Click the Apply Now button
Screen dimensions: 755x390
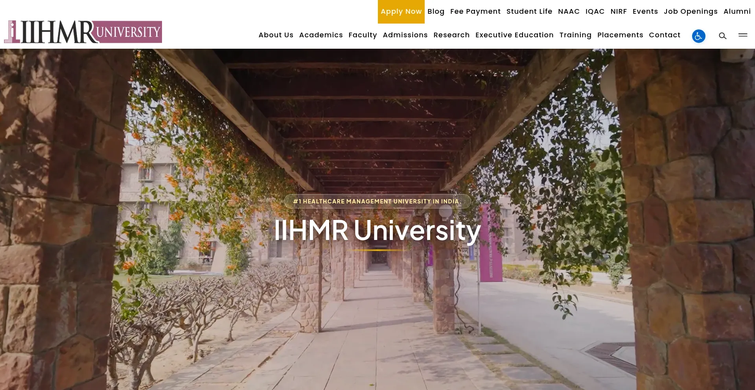coord(401,12)
